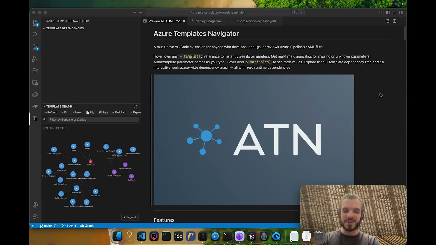Open the Remote Explorer view icon
Viewport: 436px width, 245px height.
[35, 83]
